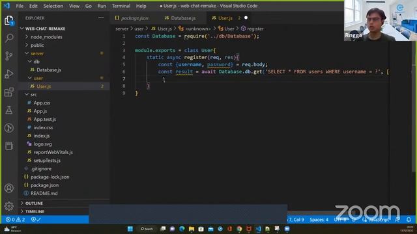Open logo.svg in the explorer

(64, 144)
